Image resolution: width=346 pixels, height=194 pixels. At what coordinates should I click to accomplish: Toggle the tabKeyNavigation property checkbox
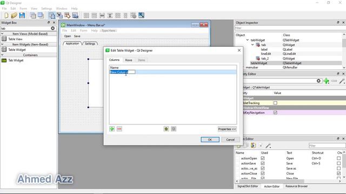tap(275, 113)
